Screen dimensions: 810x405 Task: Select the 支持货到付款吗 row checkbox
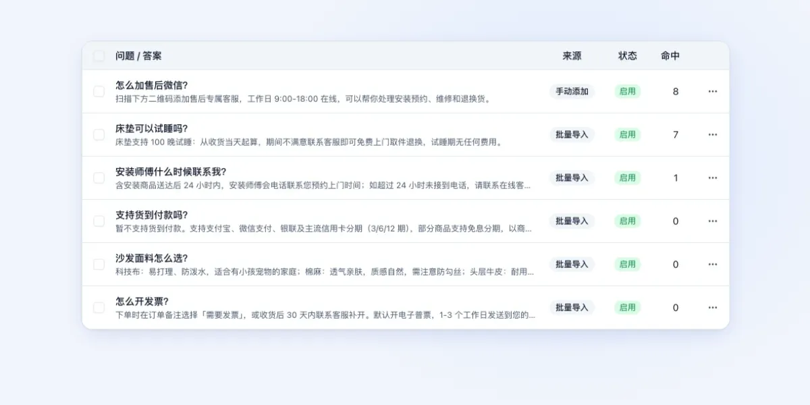(99, 221)
